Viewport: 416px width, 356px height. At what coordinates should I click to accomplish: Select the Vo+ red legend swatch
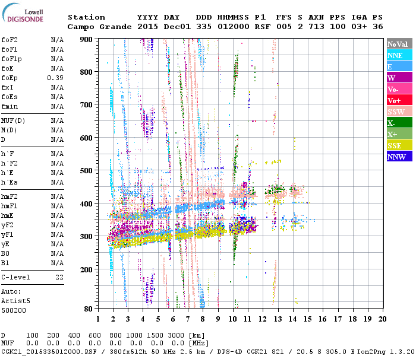coord(399,100)
